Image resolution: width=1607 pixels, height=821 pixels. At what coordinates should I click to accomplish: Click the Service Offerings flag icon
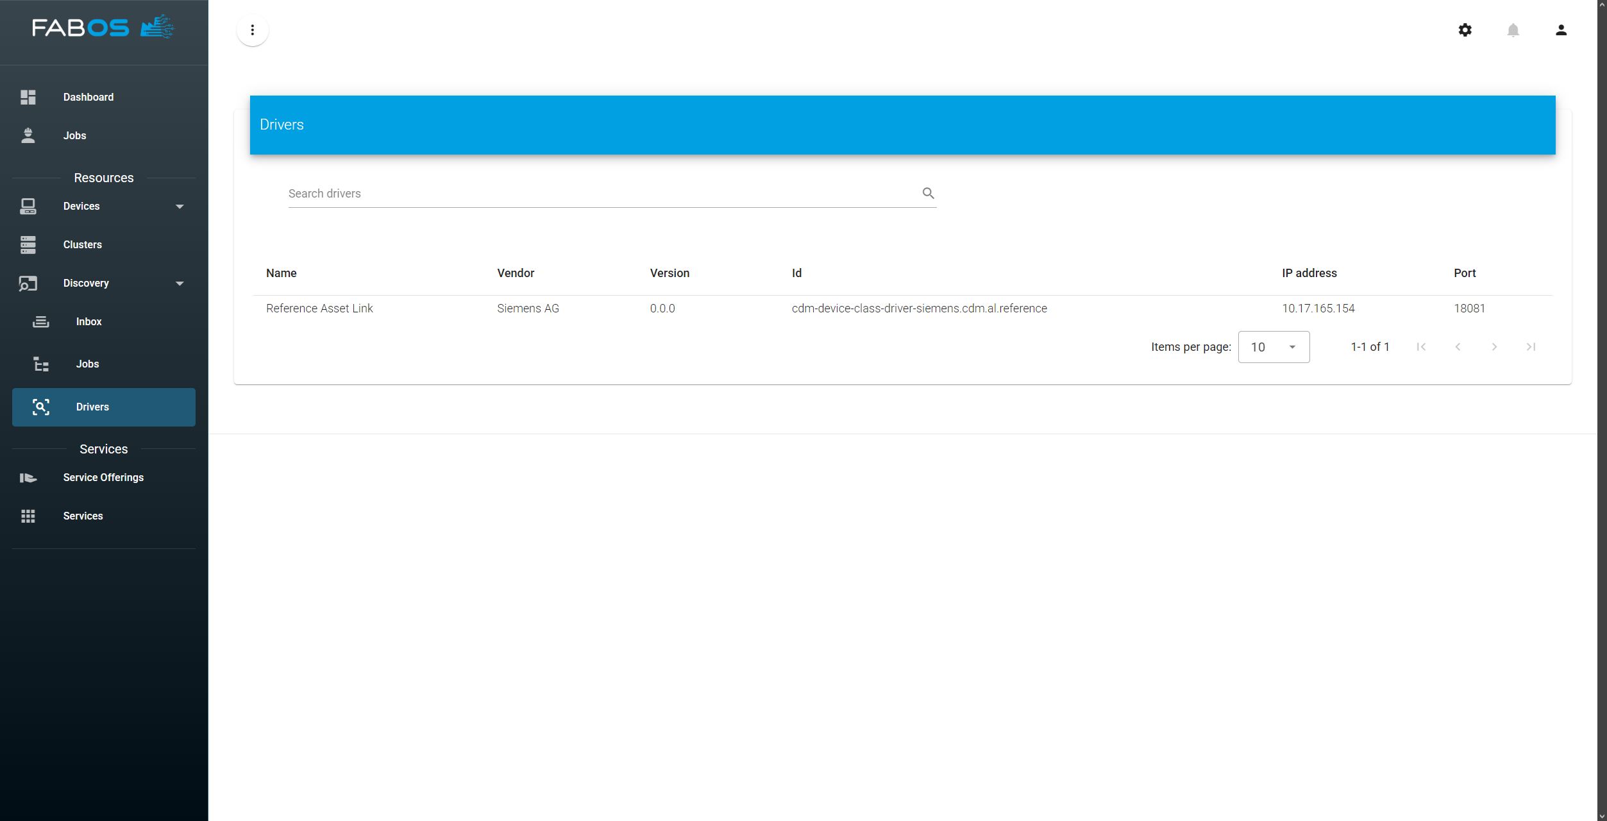tap(28, 477)
